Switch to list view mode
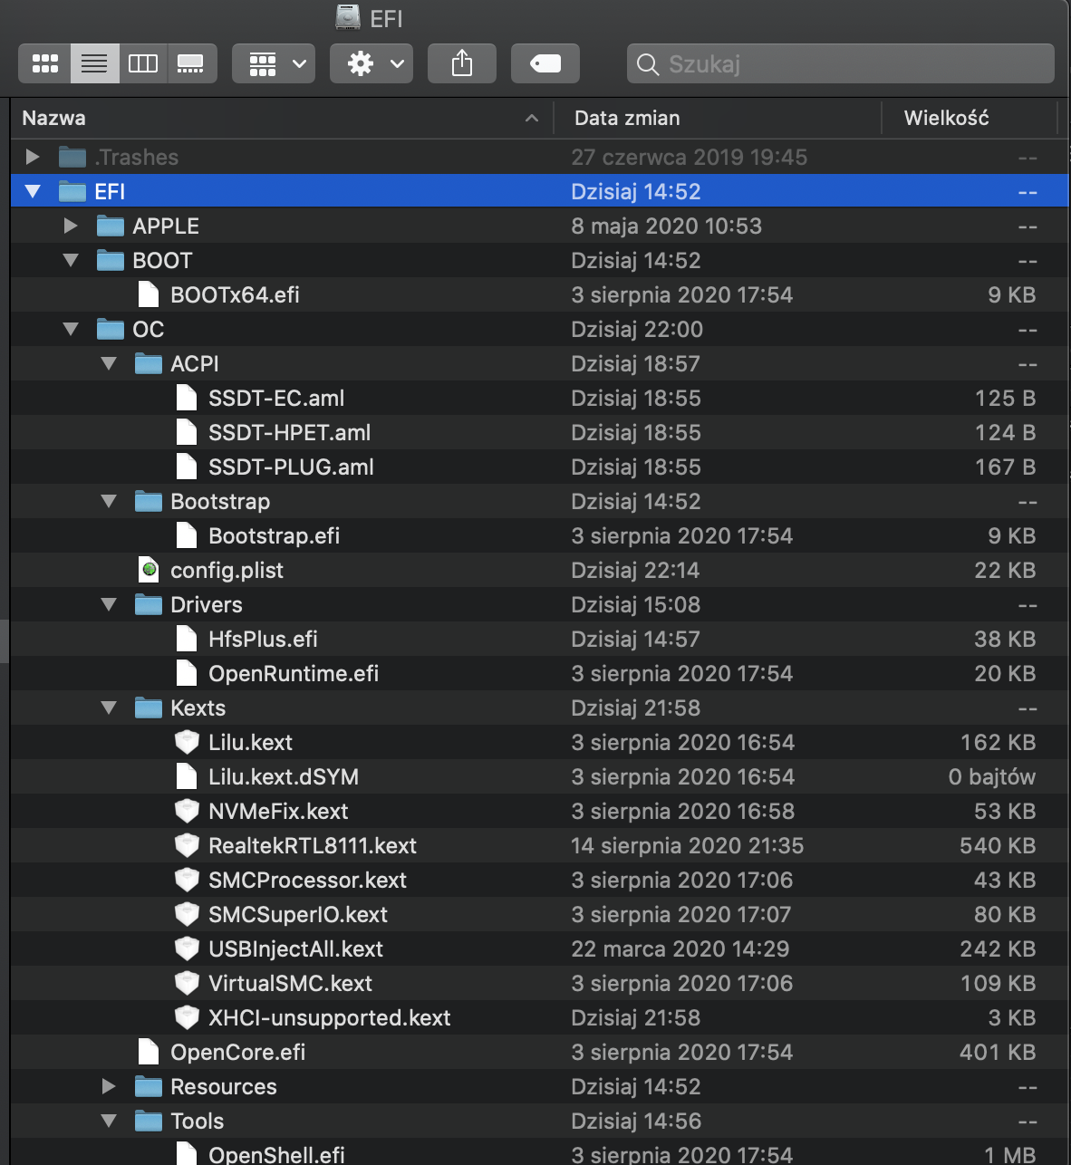 click(94, 63)
